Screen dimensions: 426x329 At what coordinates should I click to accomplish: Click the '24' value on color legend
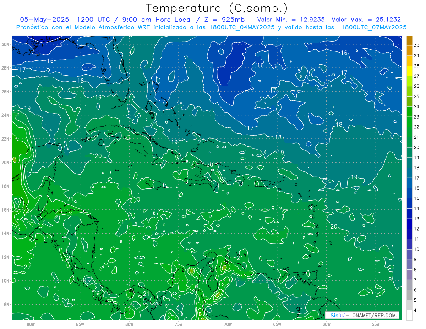417,106
